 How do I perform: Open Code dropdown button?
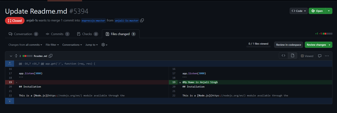tap(299, 11)
